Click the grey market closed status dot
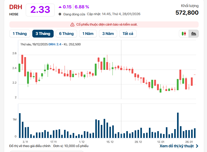Viewport: 207px width, 152px height. click(60, 14)
